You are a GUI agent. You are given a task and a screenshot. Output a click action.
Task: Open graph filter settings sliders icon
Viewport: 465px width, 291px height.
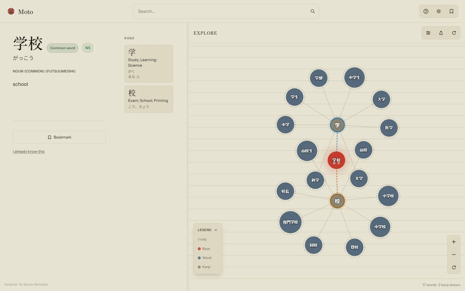[428, 33]
